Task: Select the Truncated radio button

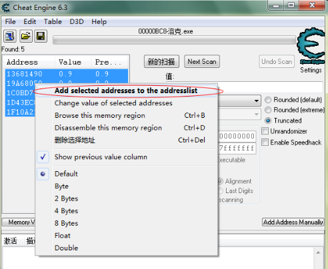Action: [268, 121]
